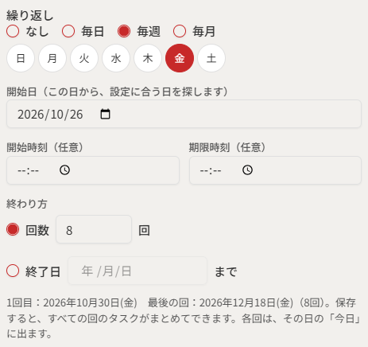
Task: Deselect the 金 weekday button
Action: 180,58
